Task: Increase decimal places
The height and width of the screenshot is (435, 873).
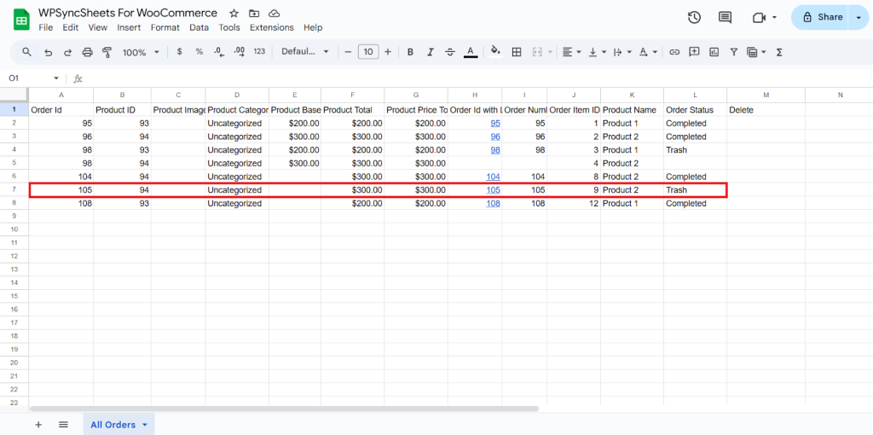Action: point(240,52)
